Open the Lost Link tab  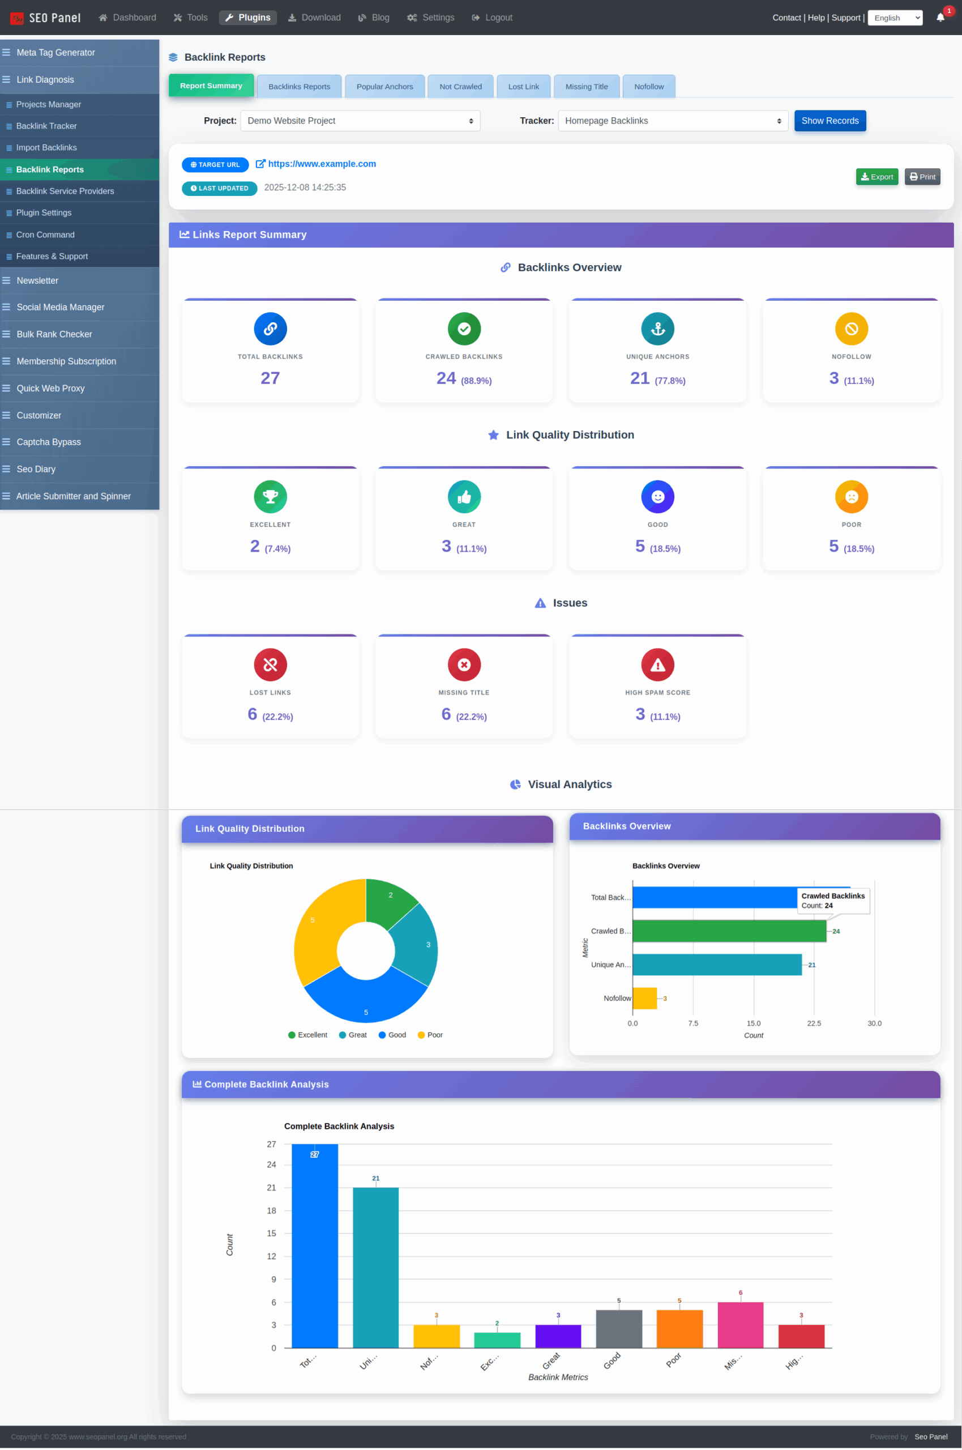pos(523,87)
